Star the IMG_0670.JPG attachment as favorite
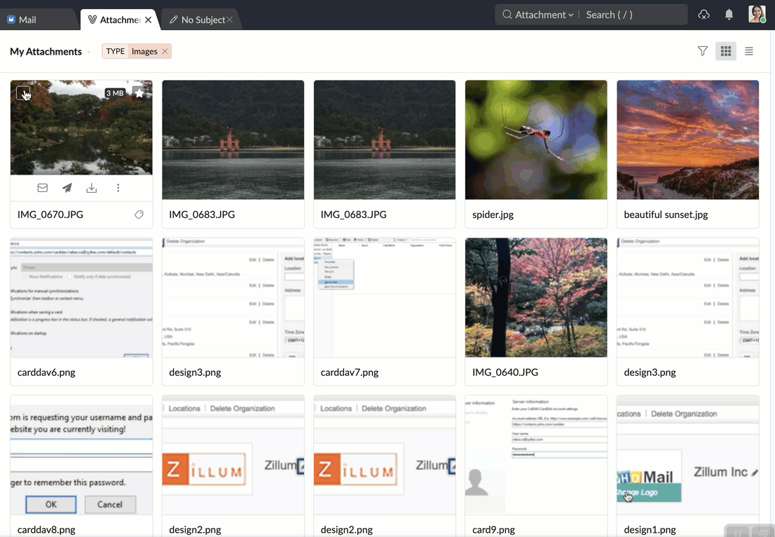Image resolution: width=775 pixels, height=537 pixels. click(139, 93)
